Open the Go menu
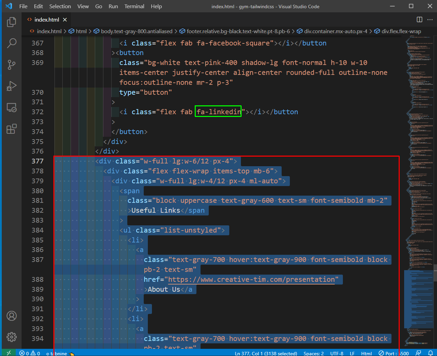Image resolution: width=437 pixels, height=356 pixels. [99, 6]
